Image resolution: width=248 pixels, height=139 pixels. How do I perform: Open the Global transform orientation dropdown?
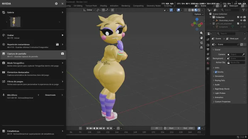(x=89, y=10)
